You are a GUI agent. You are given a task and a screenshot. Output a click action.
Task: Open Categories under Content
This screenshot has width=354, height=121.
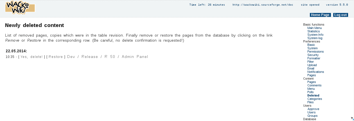coord(314,99)
